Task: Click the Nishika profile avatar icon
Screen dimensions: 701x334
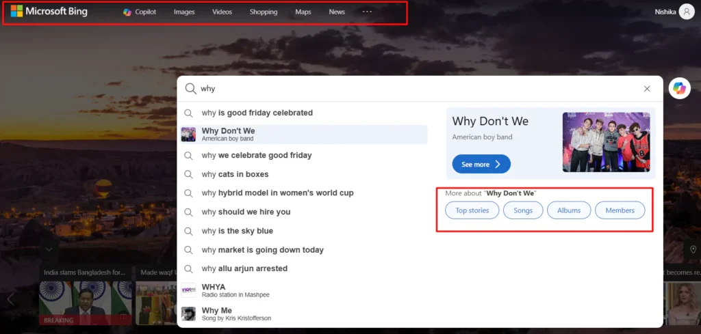Action: [686, 12]
